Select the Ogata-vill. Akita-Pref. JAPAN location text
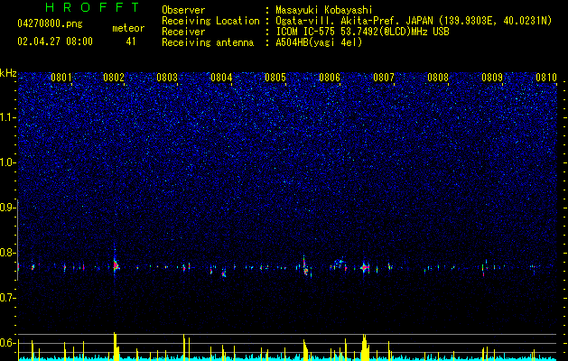Viewport: 568px width, 361px height. coord(414,21)
